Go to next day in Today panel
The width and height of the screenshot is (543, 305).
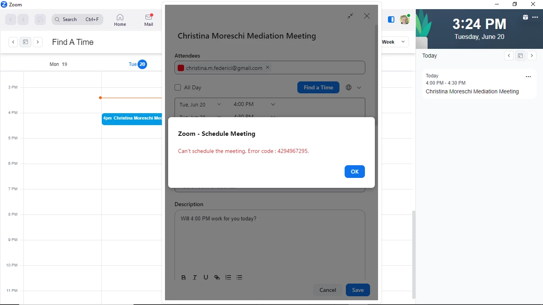532,56
